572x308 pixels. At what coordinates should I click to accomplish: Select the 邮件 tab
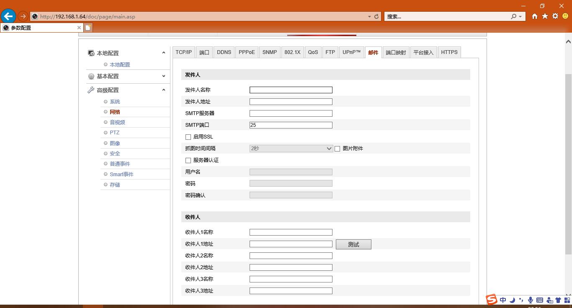point(373,52)
